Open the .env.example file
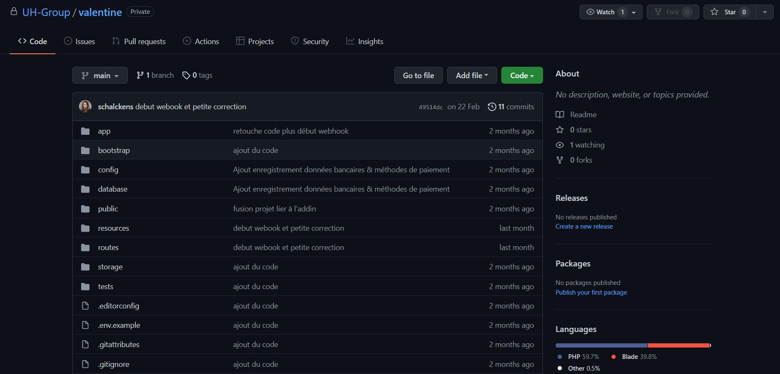Screen dimensions: 780x374 tap(119, 325)
